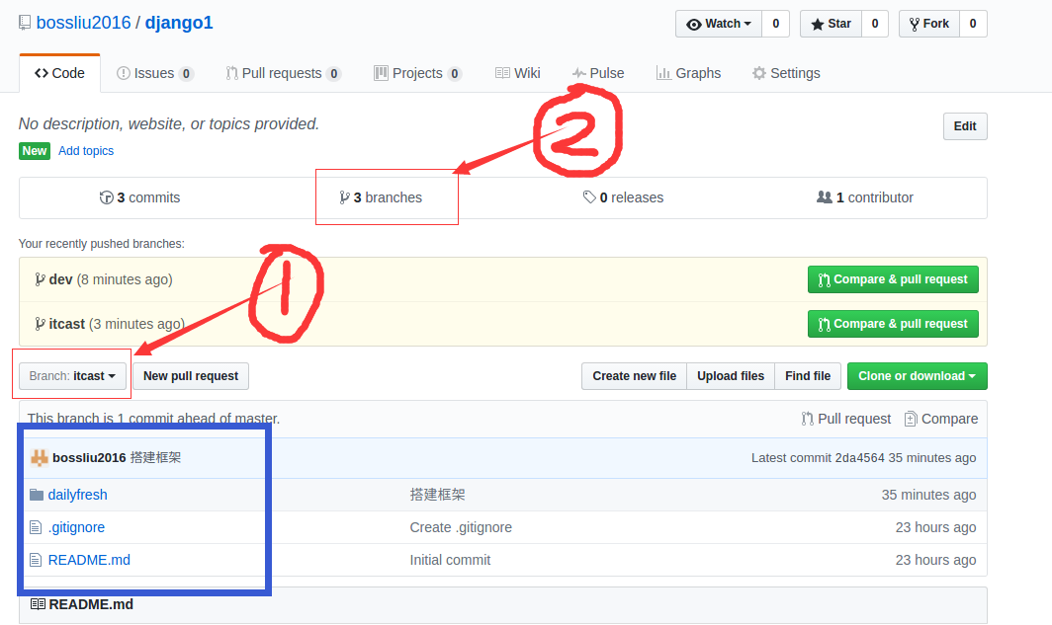Star this repository
Screen dimensions: 1052x625
pyautogui.click(x=831, y=24)
